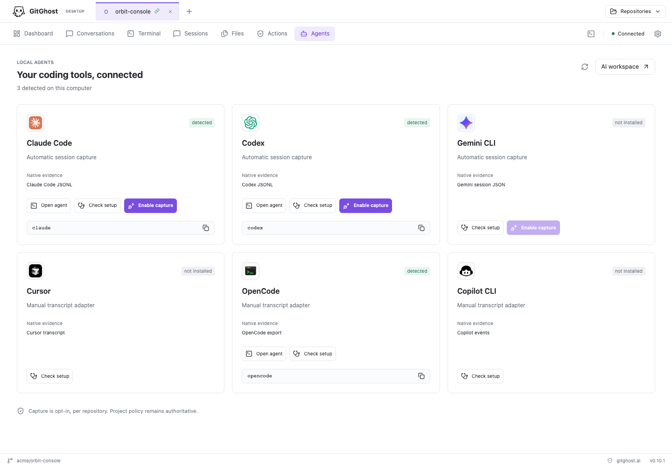Select the Files tab
Viewport: 672px width, 467px height.
click(x=232, y=34)
